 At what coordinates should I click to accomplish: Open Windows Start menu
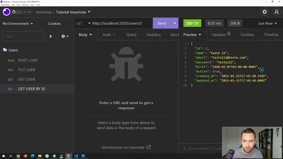[x=4, y=156]
